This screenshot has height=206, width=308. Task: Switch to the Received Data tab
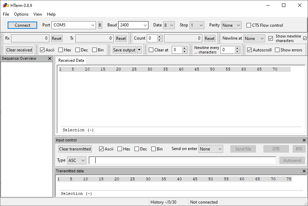coord(71,60)
